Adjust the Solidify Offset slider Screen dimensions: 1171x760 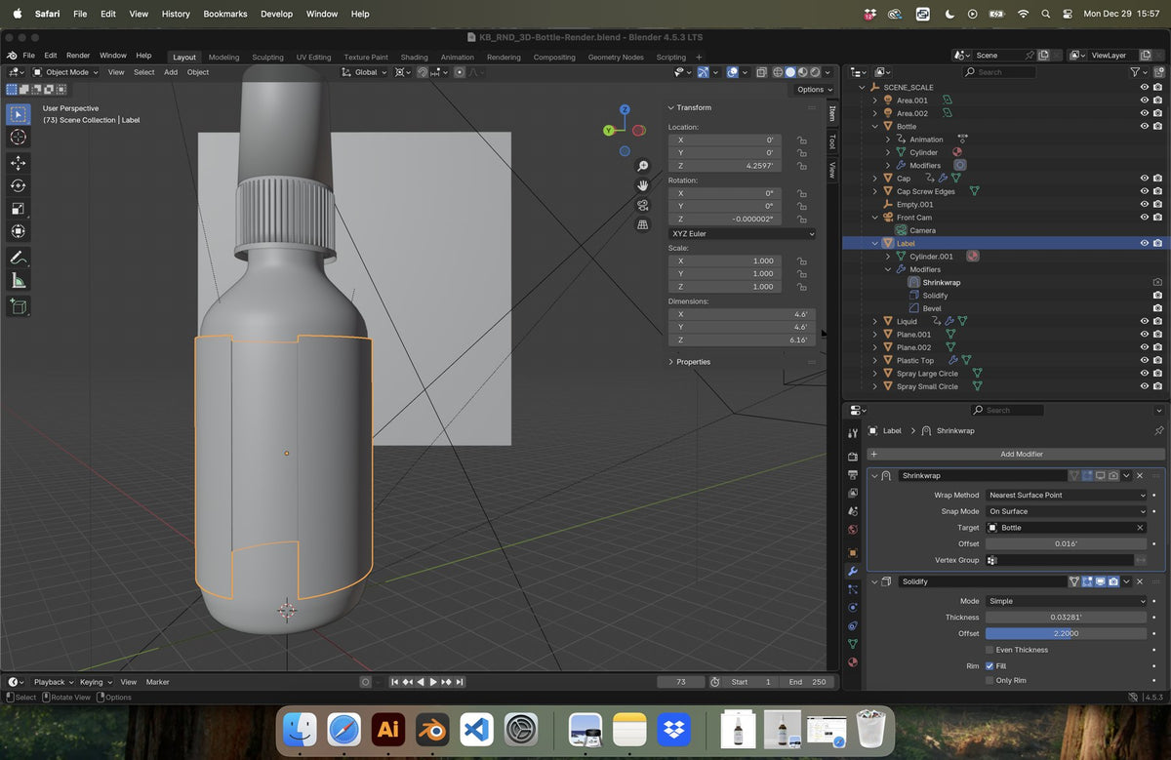pyautogui.click(x=1067, y=633)
